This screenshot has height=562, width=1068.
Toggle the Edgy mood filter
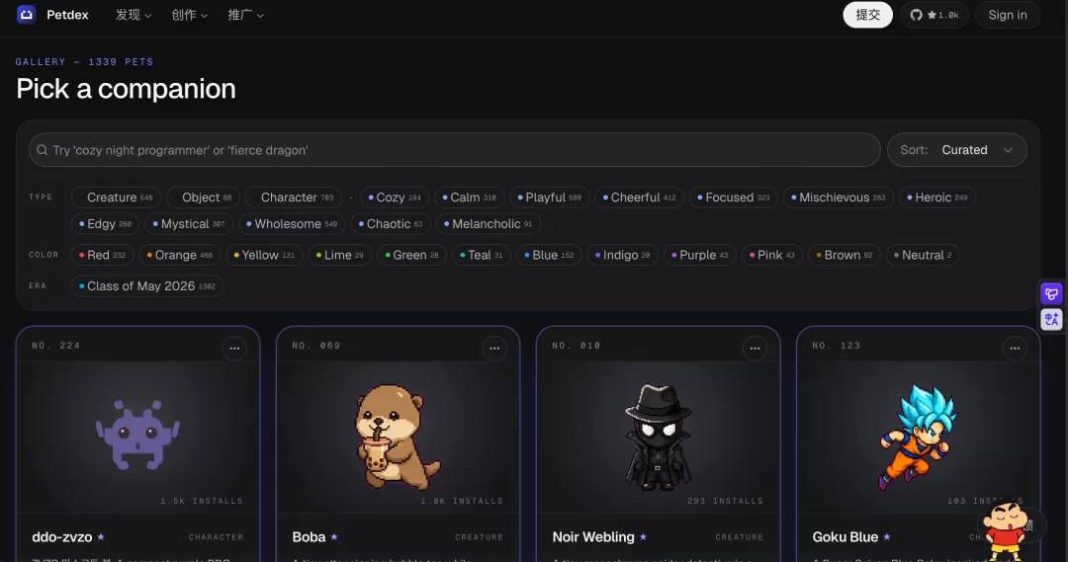(x=106, y=224)
